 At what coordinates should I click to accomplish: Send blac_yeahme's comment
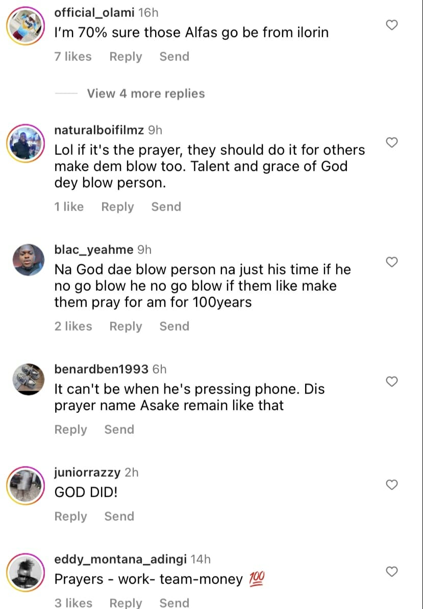pyautogui.click(x=174, y=326)
